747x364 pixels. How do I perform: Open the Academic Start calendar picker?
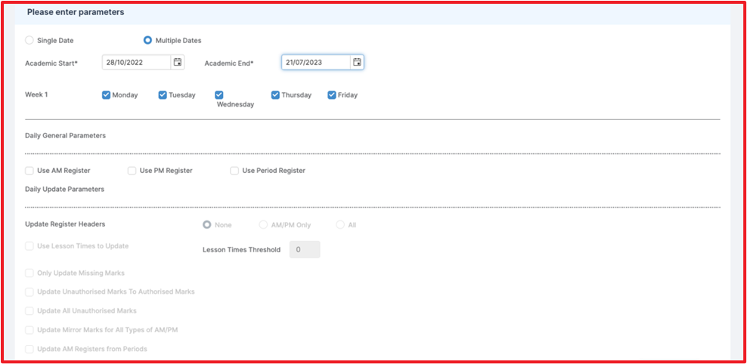click(177, 63)
